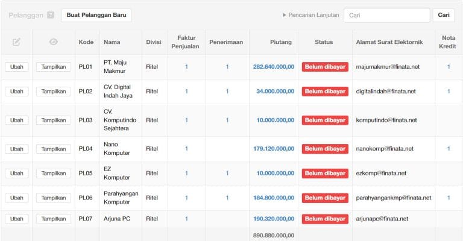This screenshot has height=241, width=463.
Task: Click the edit pencil icon in table header
Action: tap(16, 42)
